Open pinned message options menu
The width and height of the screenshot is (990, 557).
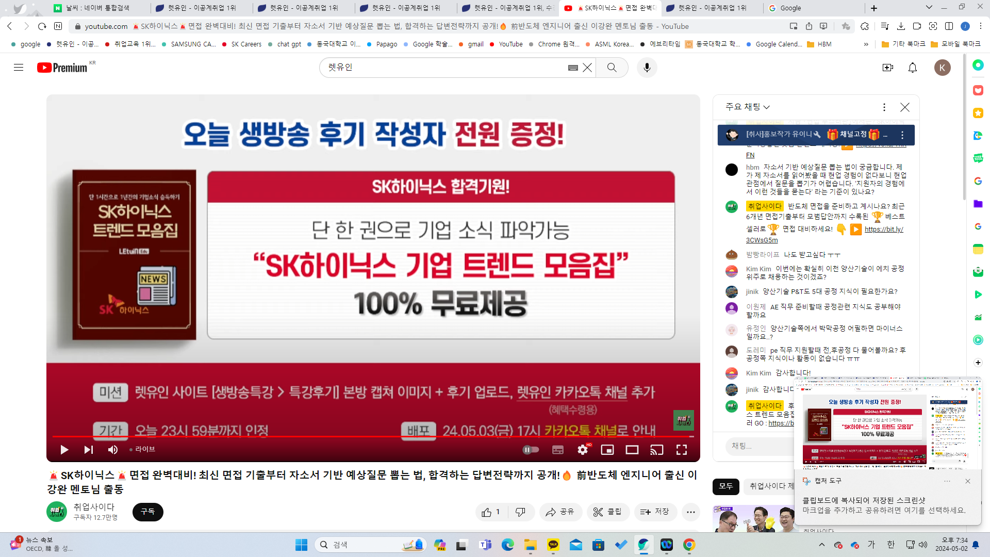click(x=902, y=135)
